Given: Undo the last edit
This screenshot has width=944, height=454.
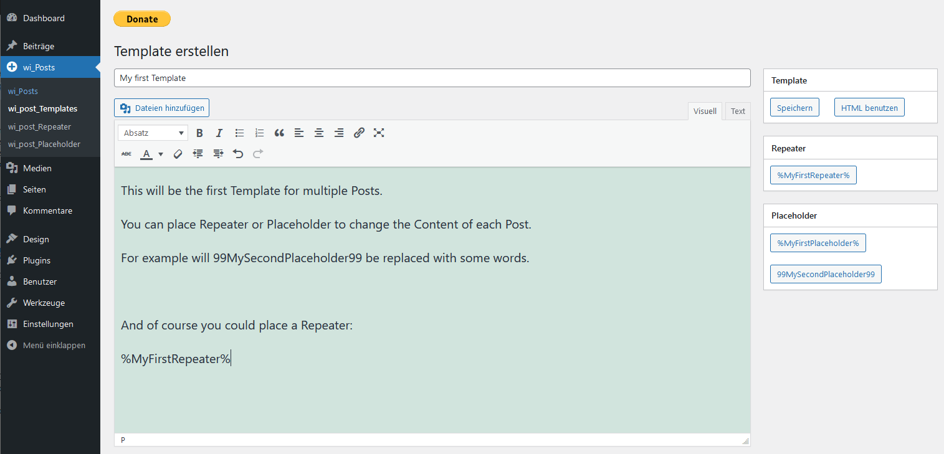Looking at the screenshot, I should click(x=237, y=153).
